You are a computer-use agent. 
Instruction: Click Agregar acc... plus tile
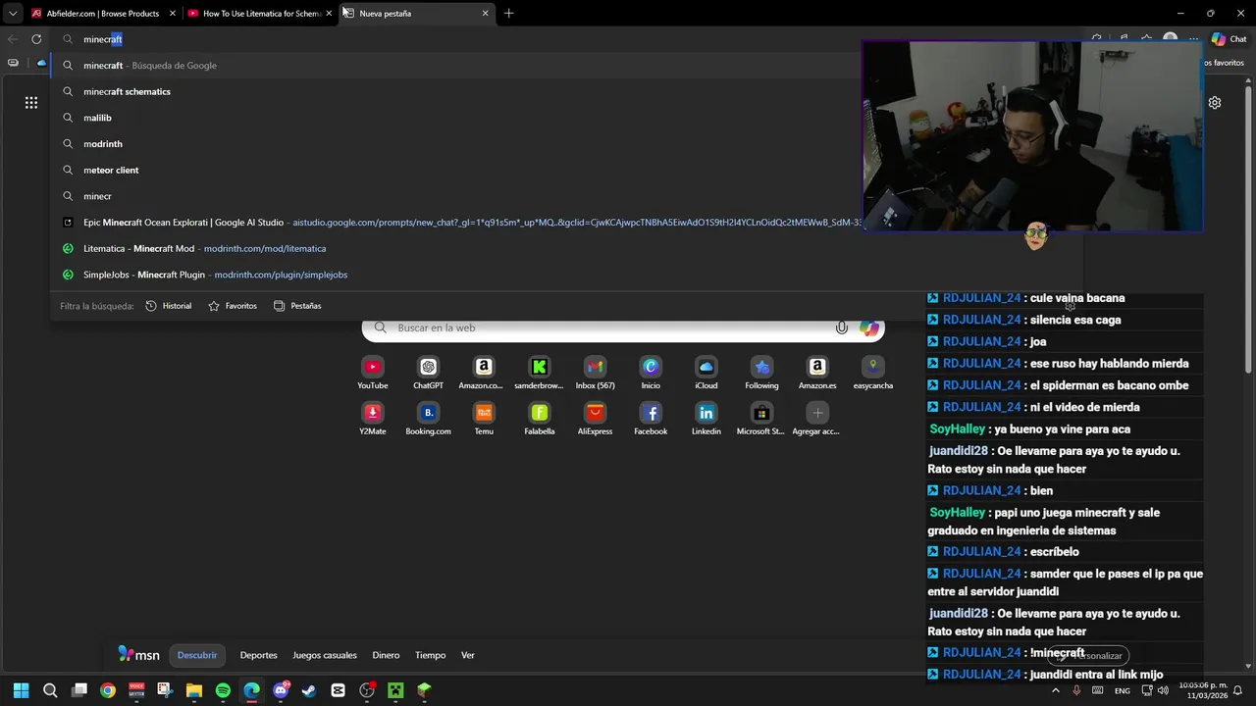pyautogui.click(x=817, y=419)
